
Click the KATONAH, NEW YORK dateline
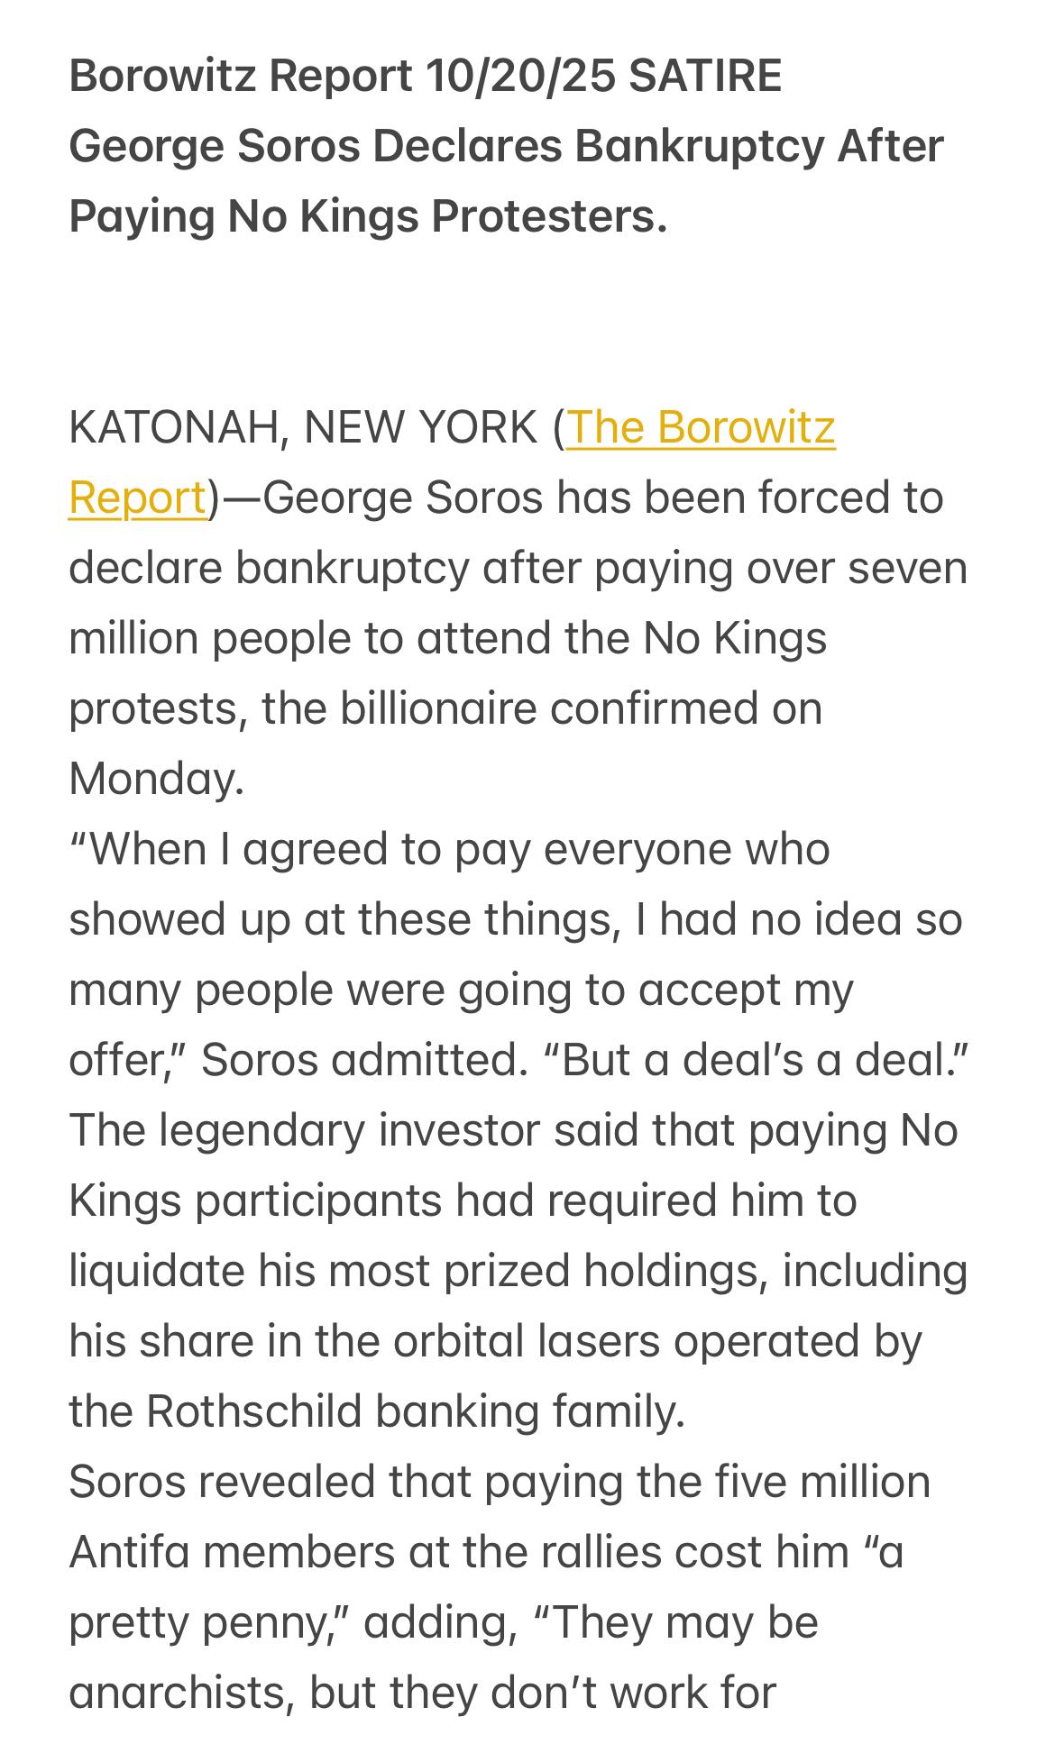click(x=302, y=427)
